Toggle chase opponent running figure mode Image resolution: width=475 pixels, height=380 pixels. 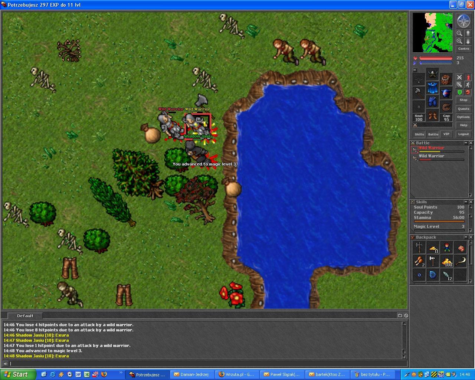pos(468,85)
